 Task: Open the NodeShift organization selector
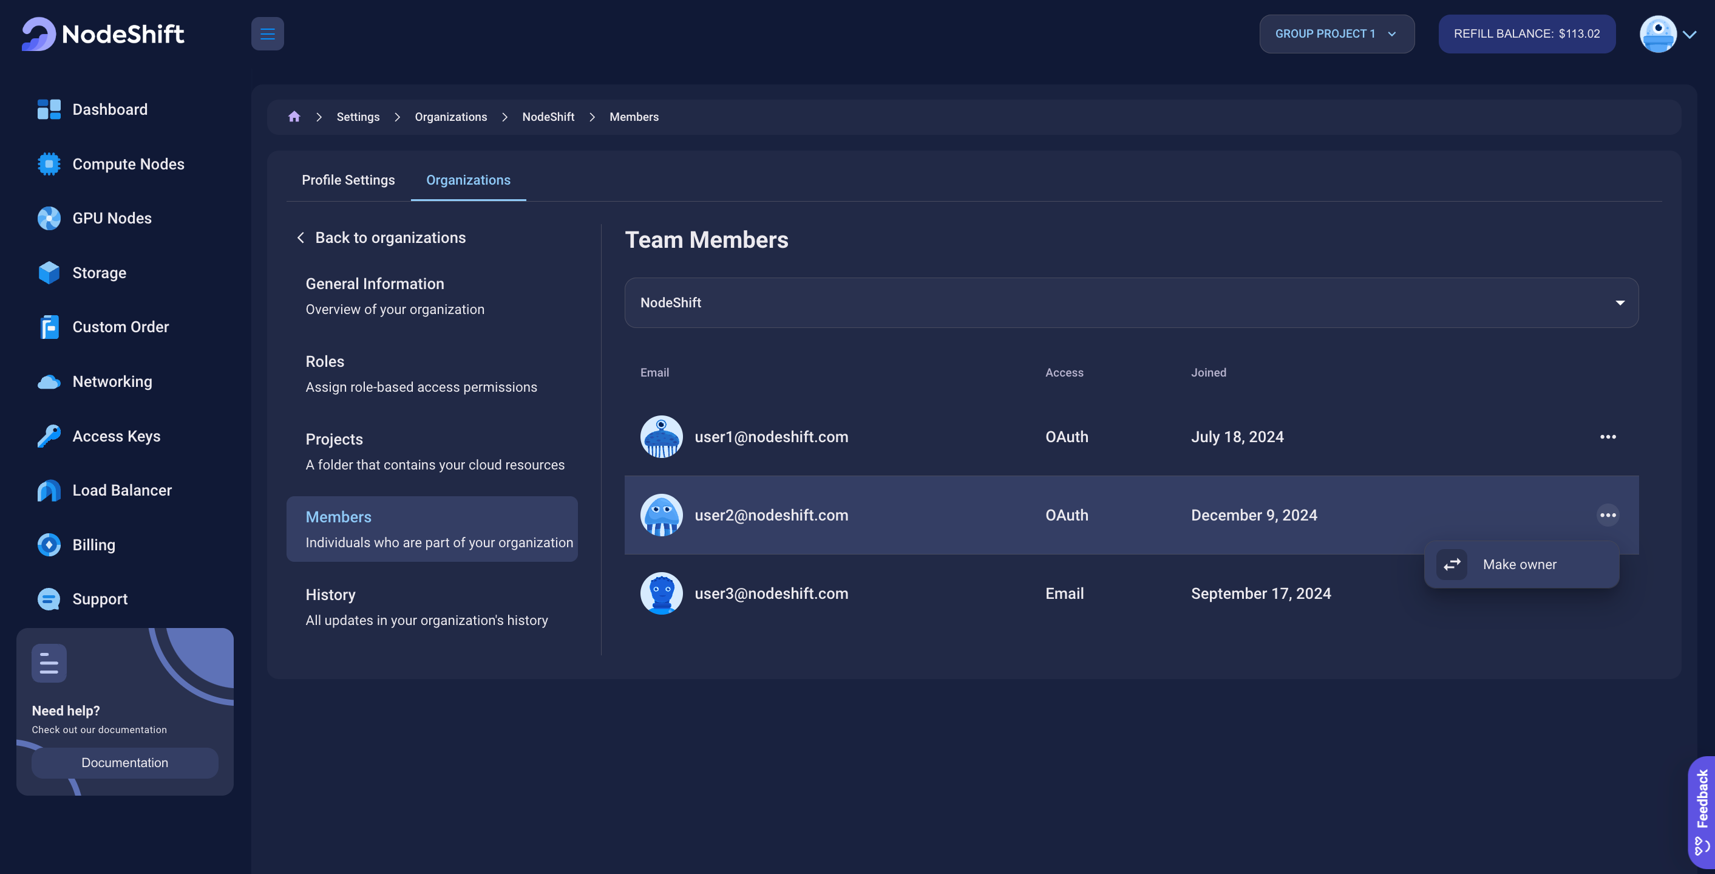click(1131, 303)
